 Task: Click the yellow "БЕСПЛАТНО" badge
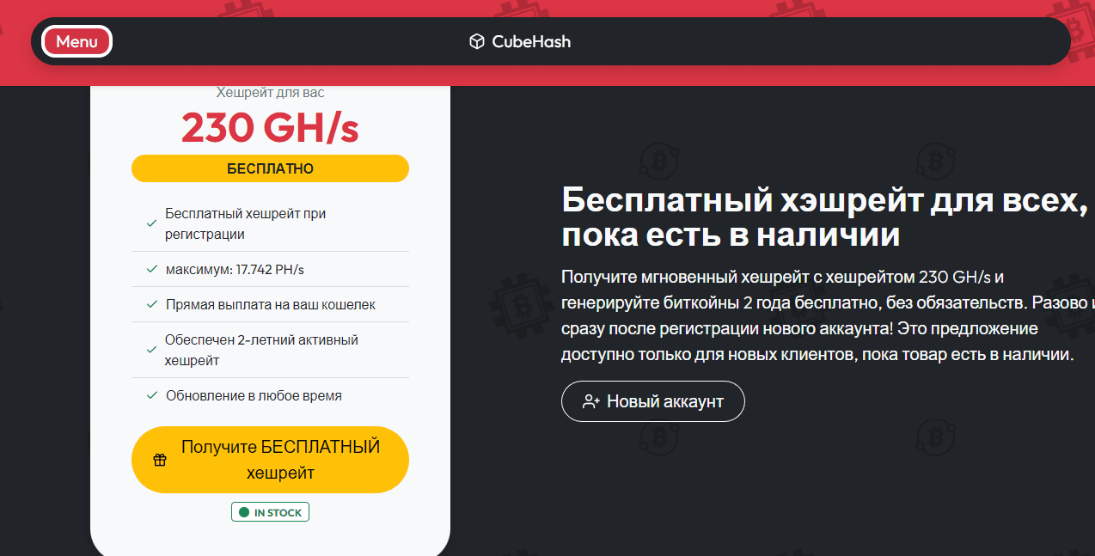270,168
